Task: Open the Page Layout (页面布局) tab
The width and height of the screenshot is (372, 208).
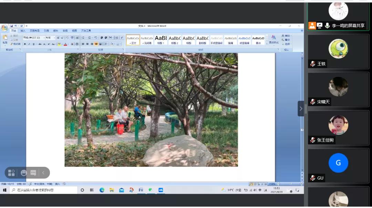Action: [34, 31]
